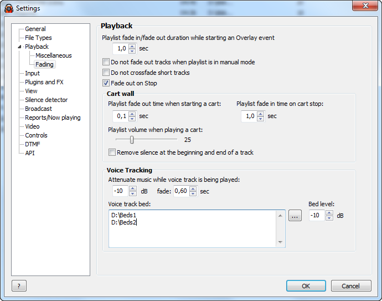Decrease cart fade out time with down arrow
382x301 pixels.
132,119
